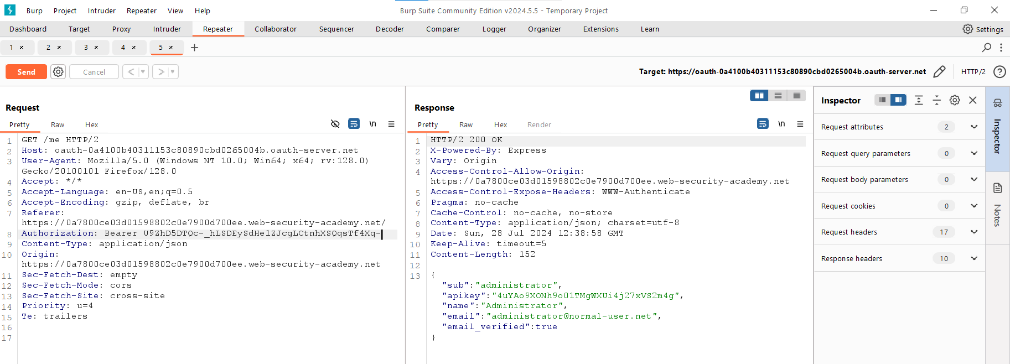
Task: Toggle hidden characters eye icon in Request
Action: (x=335, y=124)
